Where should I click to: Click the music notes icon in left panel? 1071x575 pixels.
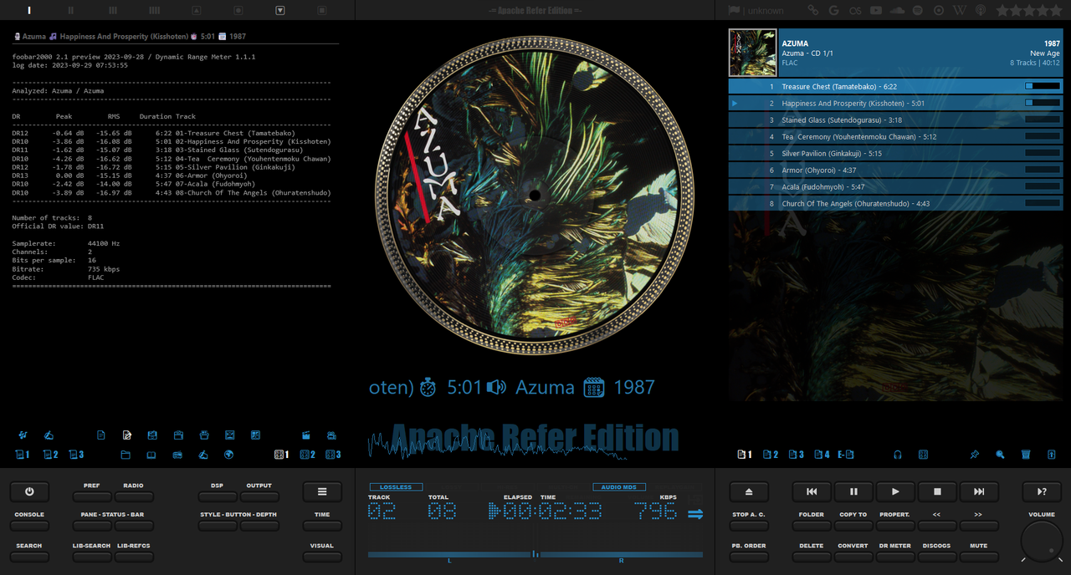[23, 435]
